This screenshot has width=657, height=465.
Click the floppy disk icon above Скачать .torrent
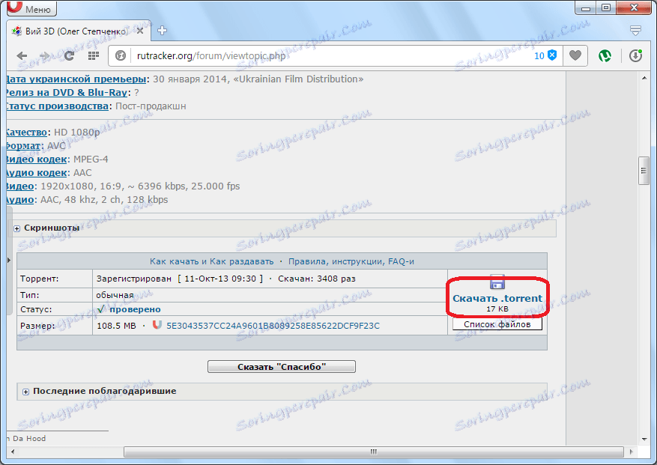click(x=496, y=283)
